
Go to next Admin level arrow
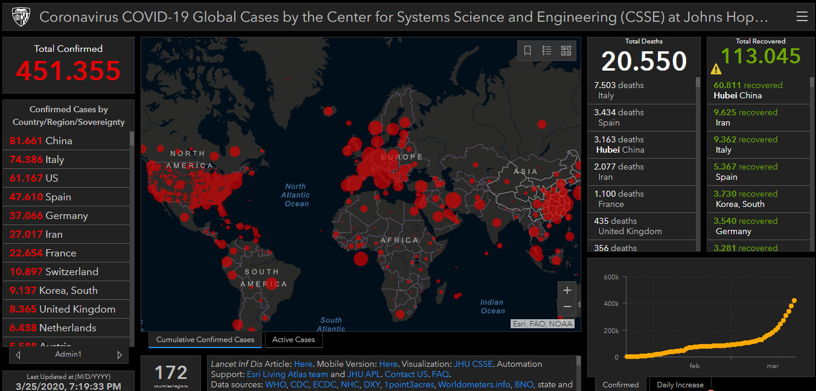tap(120, 355)
